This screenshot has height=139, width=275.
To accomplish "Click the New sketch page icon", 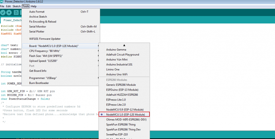I will pos(16,13).
